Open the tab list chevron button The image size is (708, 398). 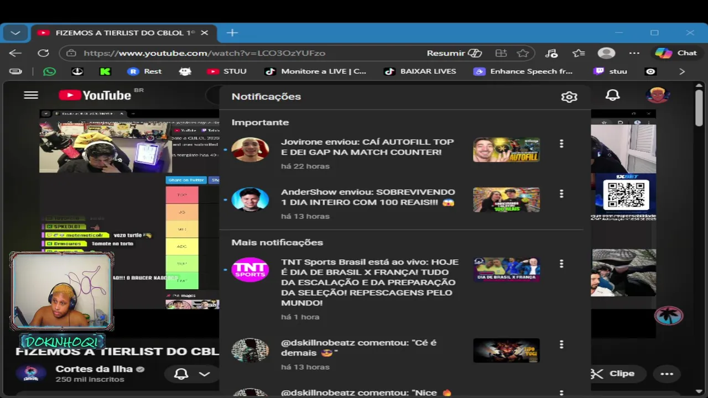[x=15, y=33]
